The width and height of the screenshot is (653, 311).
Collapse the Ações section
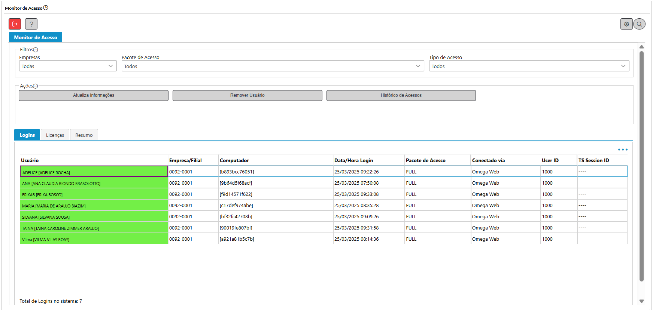36,86
